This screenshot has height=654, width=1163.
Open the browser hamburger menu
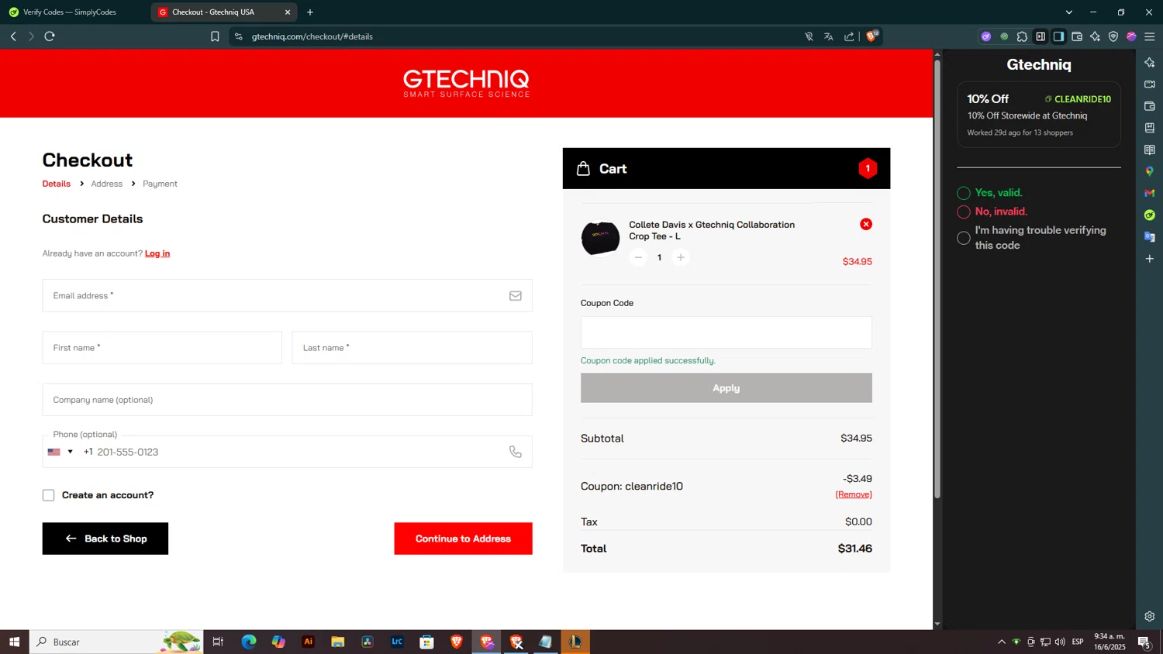click(1150, 36)
